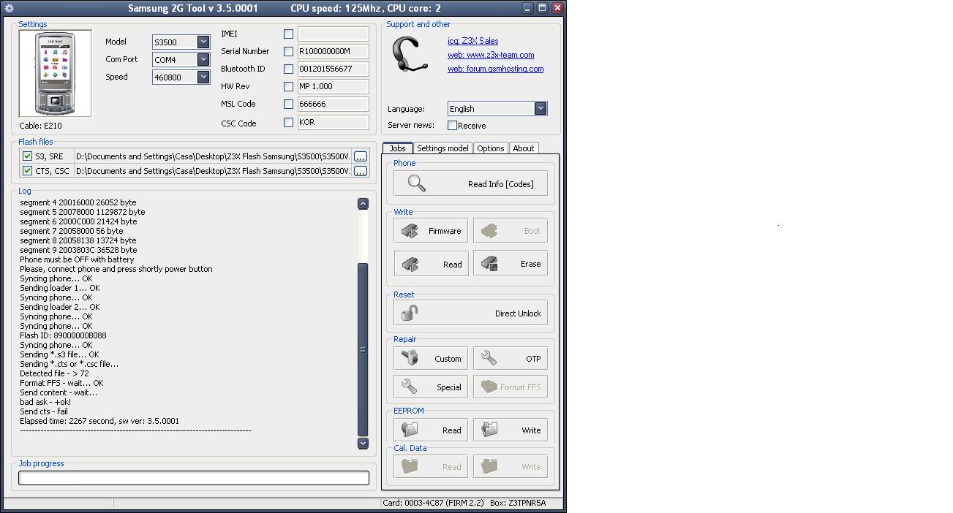Enable Server news Receive checkbox
953x513 pixels.
pos(452,126)
